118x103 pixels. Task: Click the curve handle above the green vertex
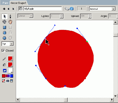coord(77,29)
